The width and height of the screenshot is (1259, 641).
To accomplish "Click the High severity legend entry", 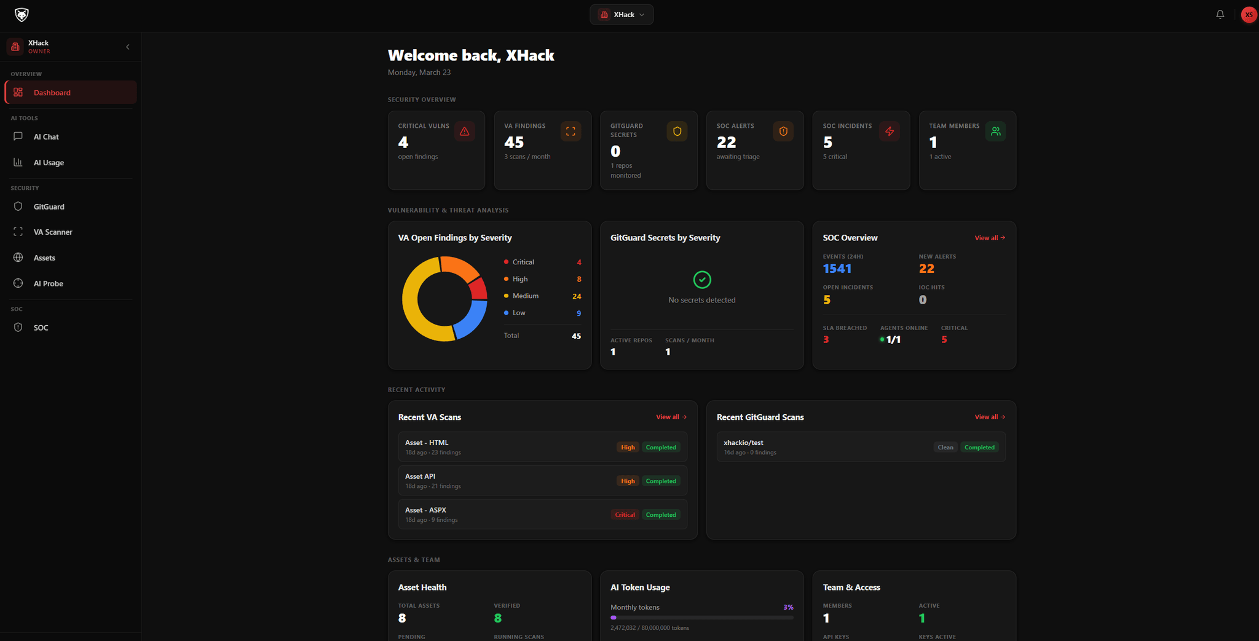I will [x=542, y=279].
